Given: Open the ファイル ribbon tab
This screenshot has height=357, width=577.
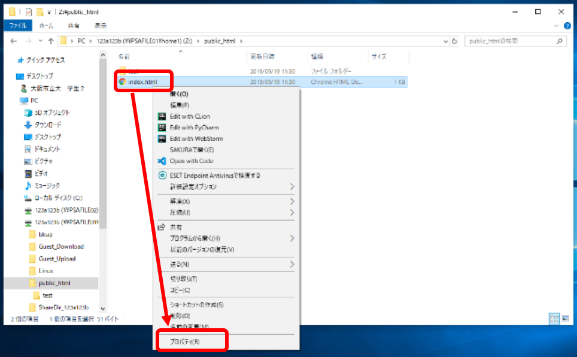Looking at the screenshot, I should pyautogui.click(x=18, y=25).
